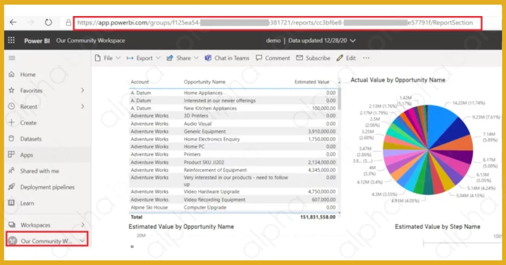Click the site lock icon
The height and width of the screenshot is (265, 506).
(x=68, y=23)
